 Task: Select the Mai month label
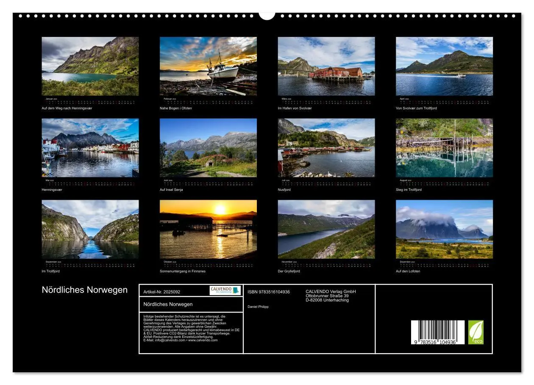pyautogui.click(x=47, y=179)
